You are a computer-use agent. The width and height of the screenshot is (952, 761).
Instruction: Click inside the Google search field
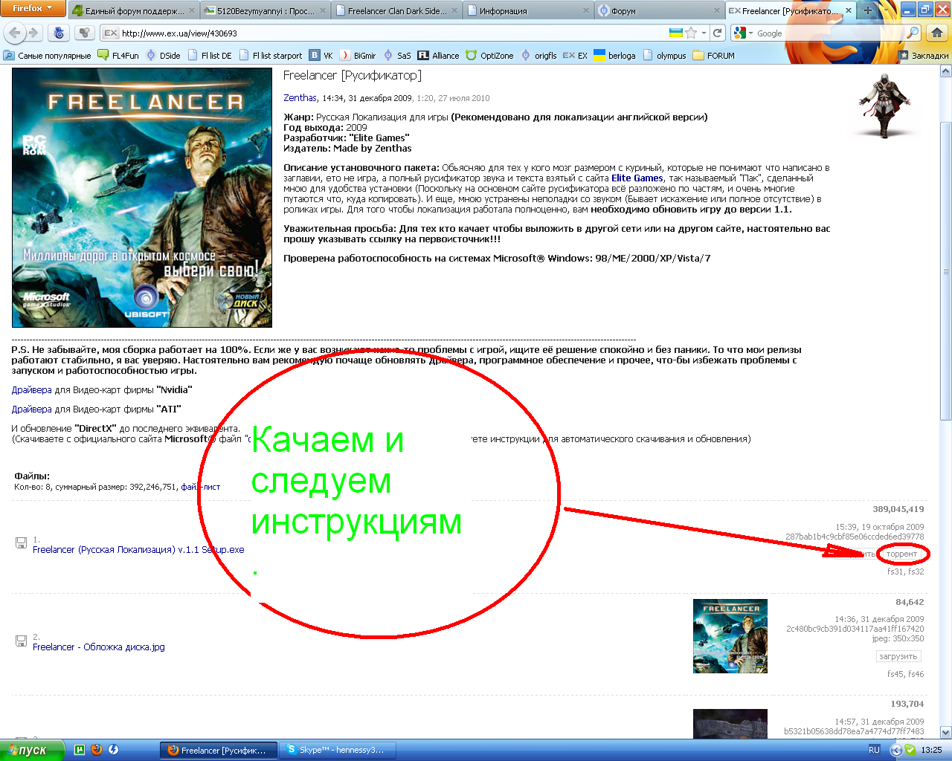click(x=829, y=33)
